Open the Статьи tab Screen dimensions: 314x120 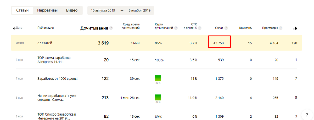(22, 10)
